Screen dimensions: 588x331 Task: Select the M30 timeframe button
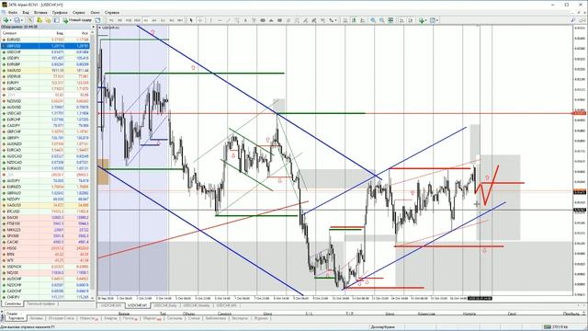click(137, 20)
